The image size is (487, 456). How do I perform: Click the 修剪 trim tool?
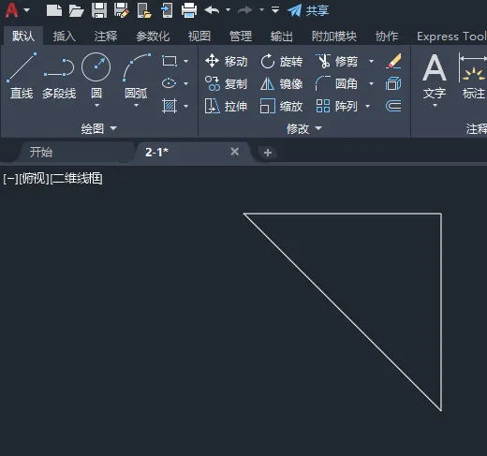(x=337, y=61)
